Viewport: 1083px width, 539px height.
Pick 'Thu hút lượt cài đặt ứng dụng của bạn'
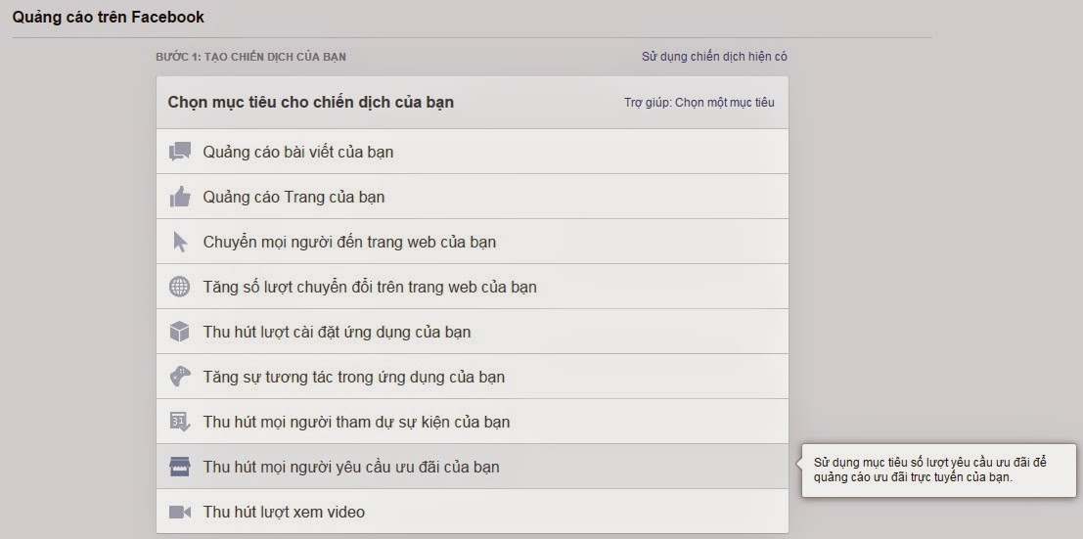pos(473,332)
